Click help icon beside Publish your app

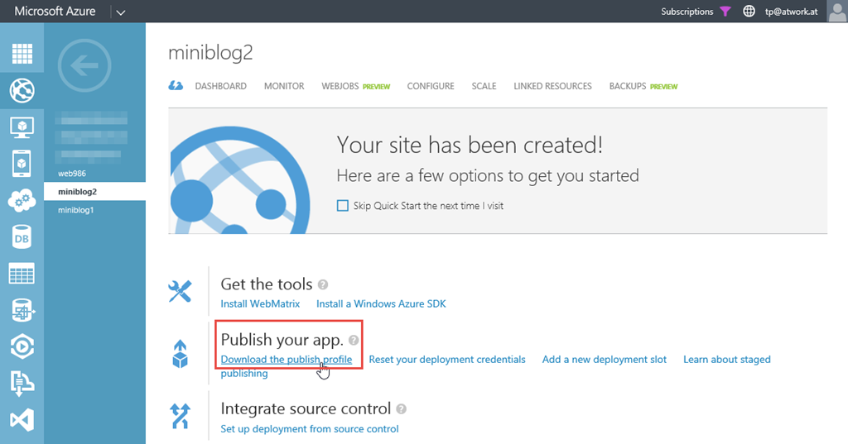[x=354, y=341]
